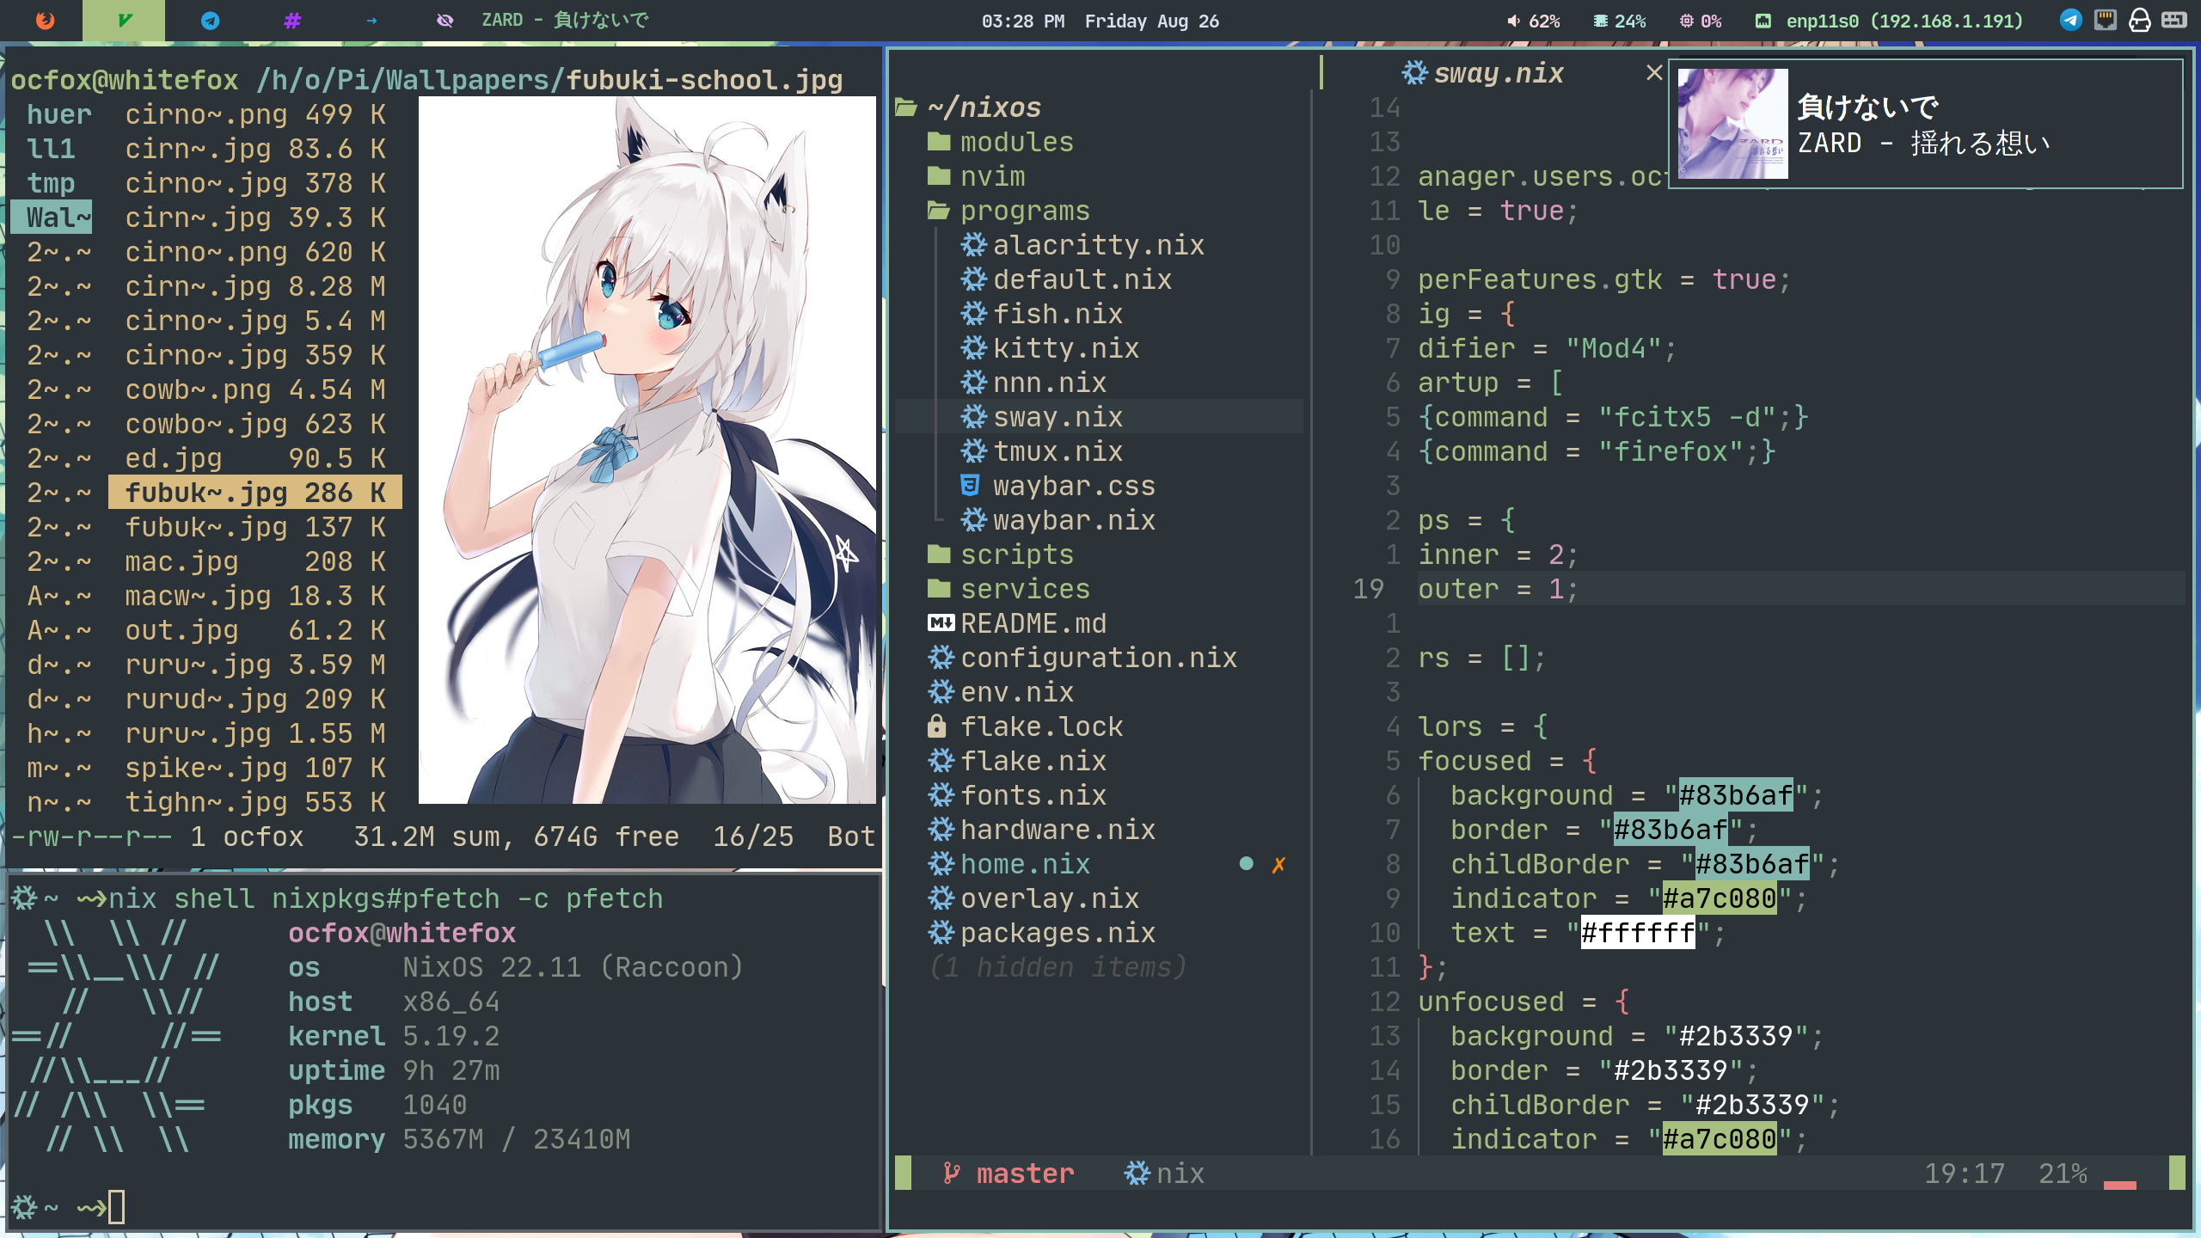Click the fox girl image preview in ranger
Image resolution: width=2201 pixels, height=1238 pixels.
(x=647, y=450)
